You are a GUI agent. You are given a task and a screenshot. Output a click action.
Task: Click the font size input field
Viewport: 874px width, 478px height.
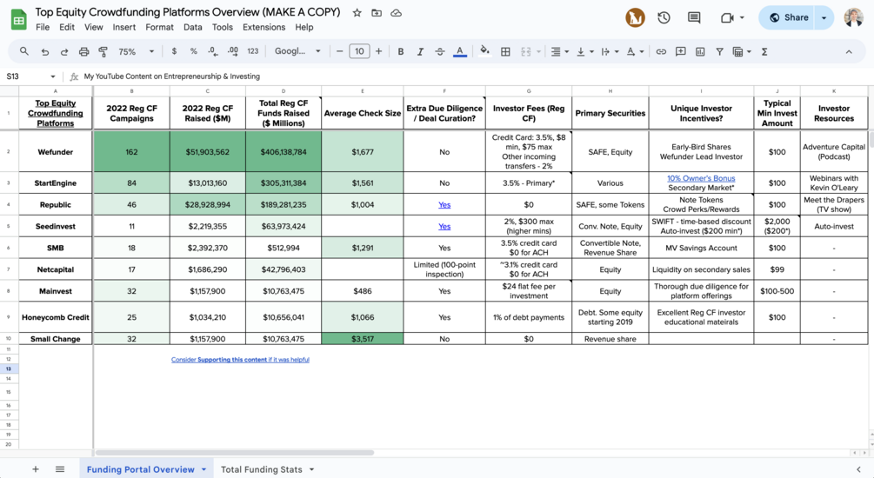pyautogui.click(x=359, y=51)
